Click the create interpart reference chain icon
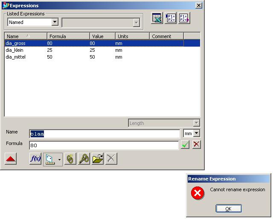 point(70,159)
